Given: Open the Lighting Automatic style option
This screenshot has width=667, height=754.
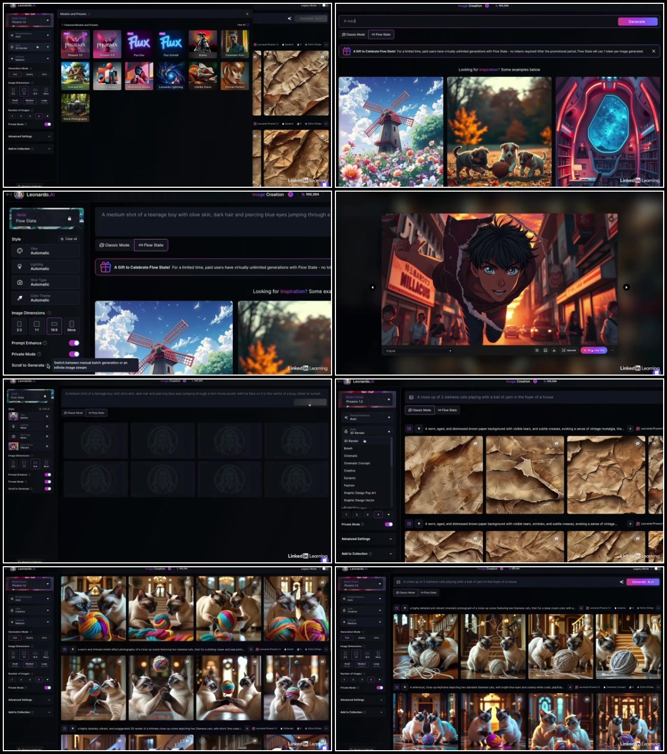Looking at the screenshot, I should 46,267.
